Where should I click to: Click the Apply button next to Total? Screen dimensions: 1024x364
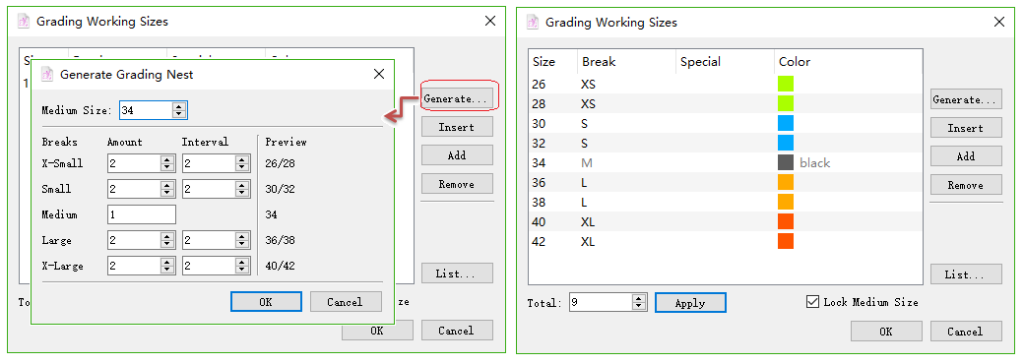click(x=690, y=303)
